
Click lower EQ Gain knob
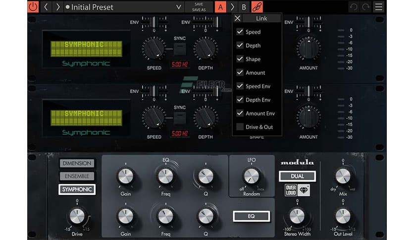(x=126, y=216)
